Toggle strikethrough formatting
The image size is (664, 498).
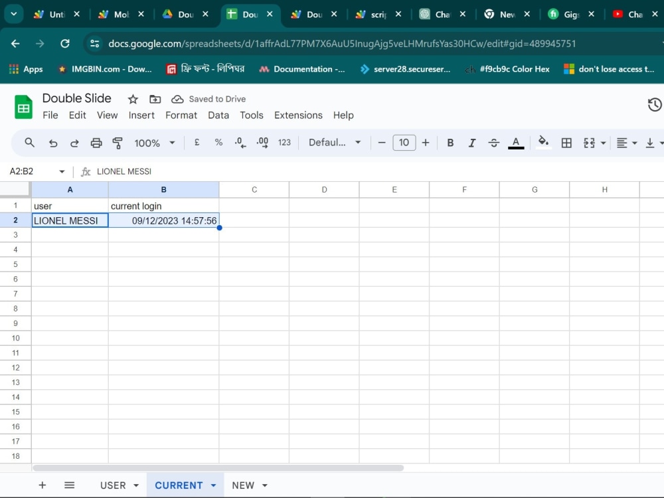point(494,143)
